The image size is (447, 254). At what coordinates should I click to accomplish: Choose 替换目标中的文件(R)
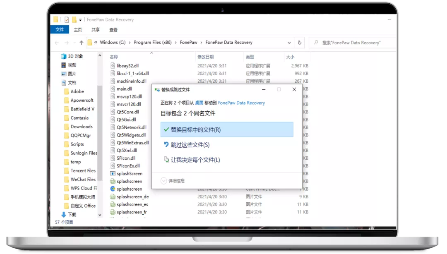point(227,130)
